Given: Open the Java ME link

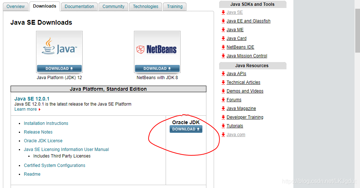Looking at the screenshot, I should (x=235, y=30).
